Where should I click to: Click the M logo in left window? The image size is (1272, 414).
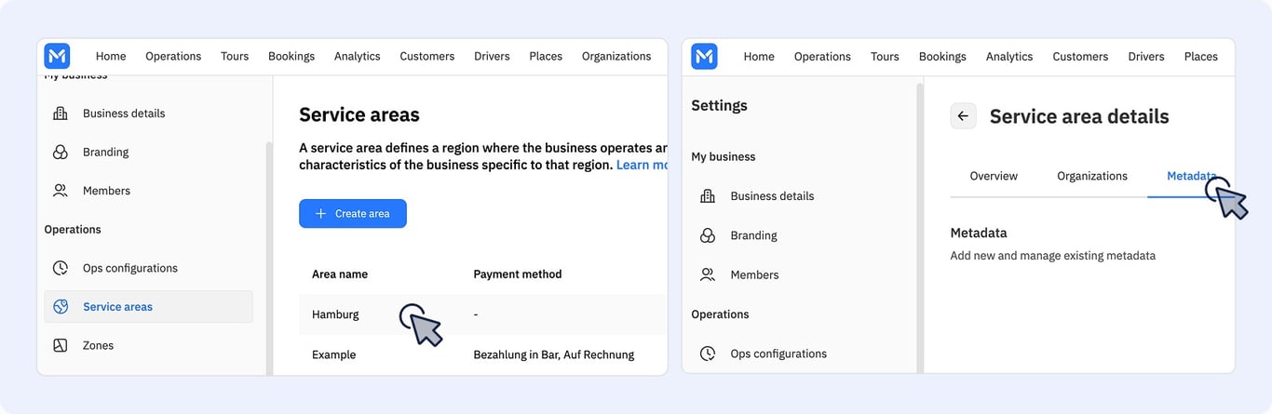(57, 56)
